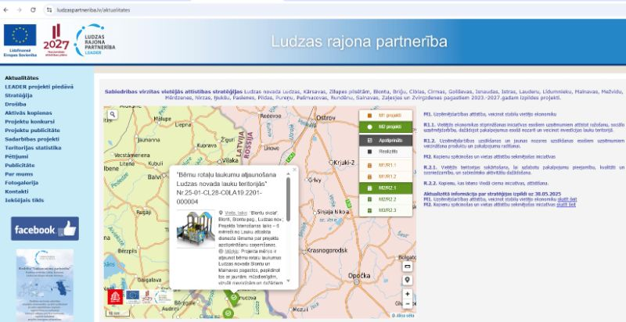Open the Kontakti menu link
Image resolution: width=626 pixels, height=322 pixels.
16,191
